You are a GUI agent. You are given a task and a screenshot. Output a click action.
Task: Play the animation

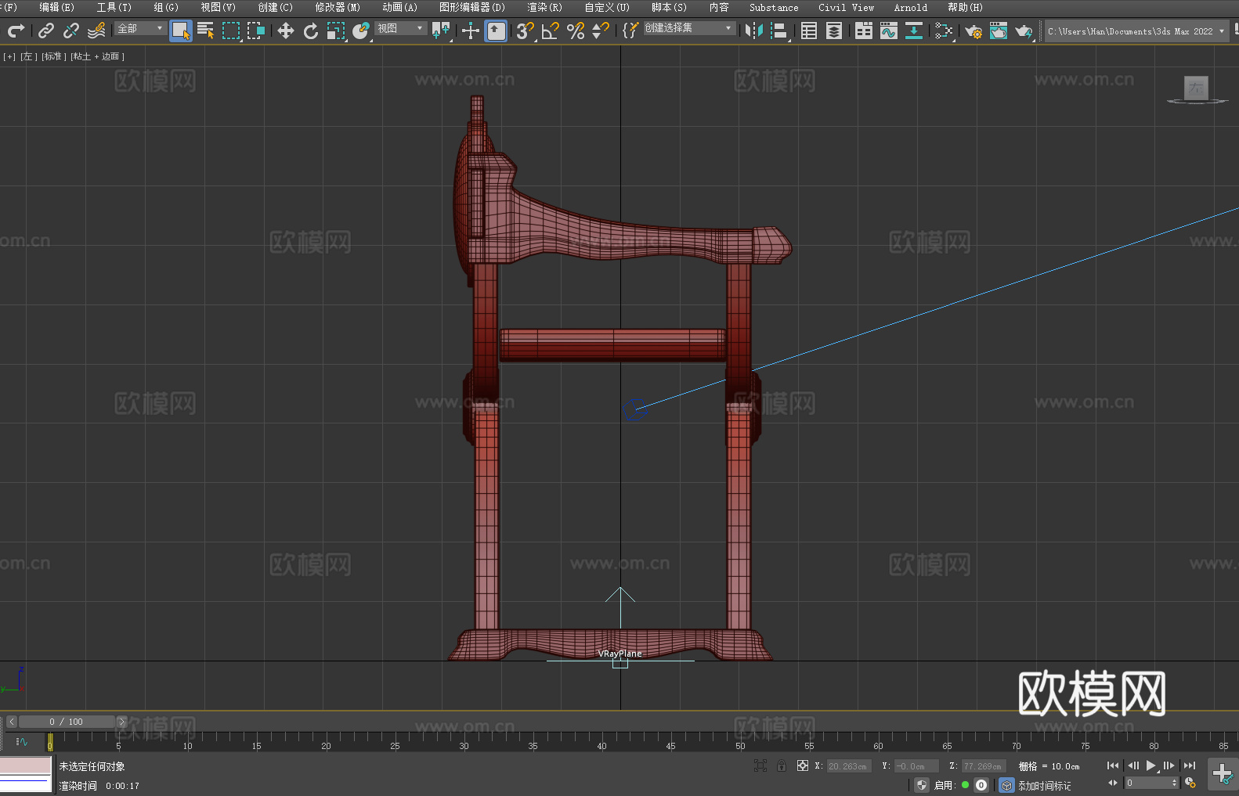click(x=1150, y=765)
